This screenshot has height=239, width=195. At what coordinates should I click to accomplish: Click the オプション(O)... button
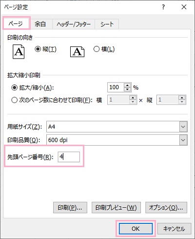pos(166,208)
